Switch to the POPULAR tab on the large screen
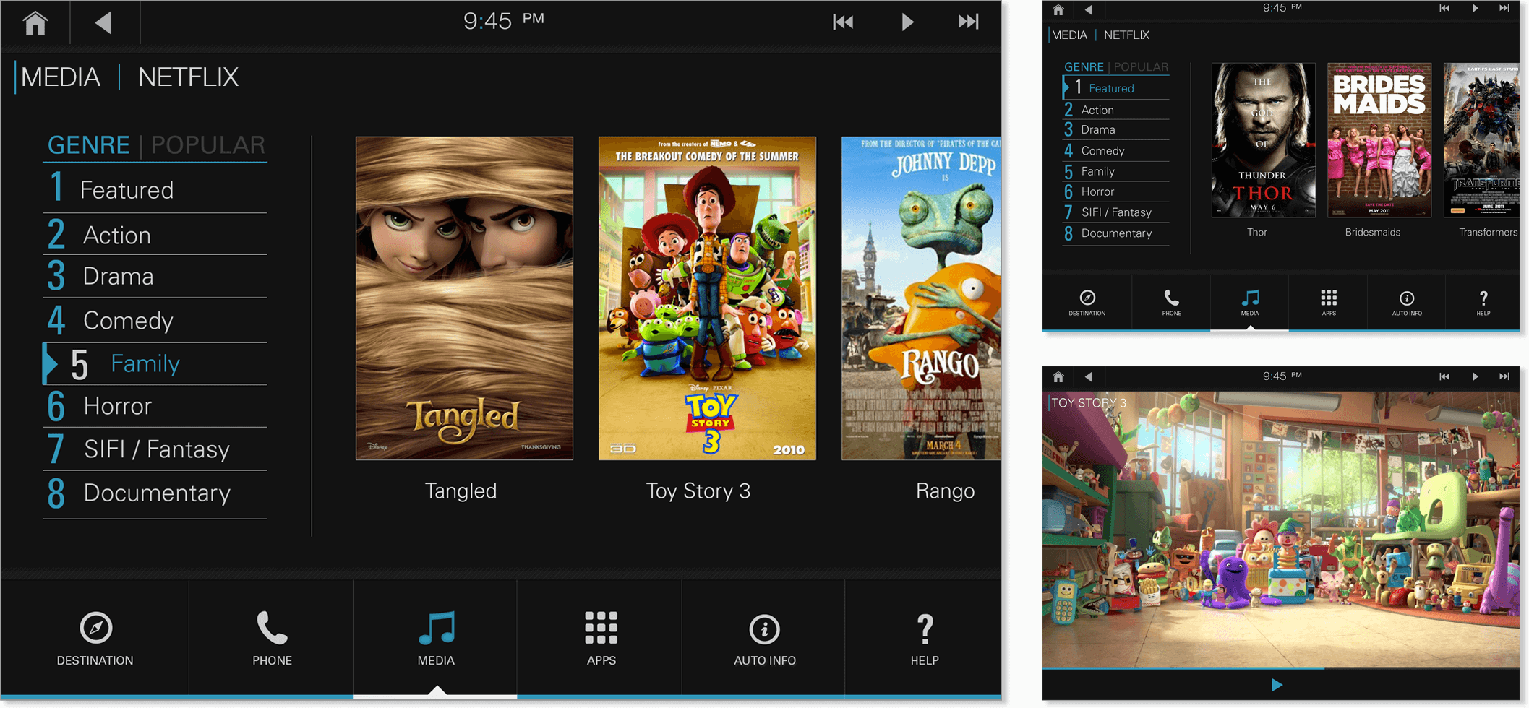The image size is (1529, 708). click(x=207, y=145)
